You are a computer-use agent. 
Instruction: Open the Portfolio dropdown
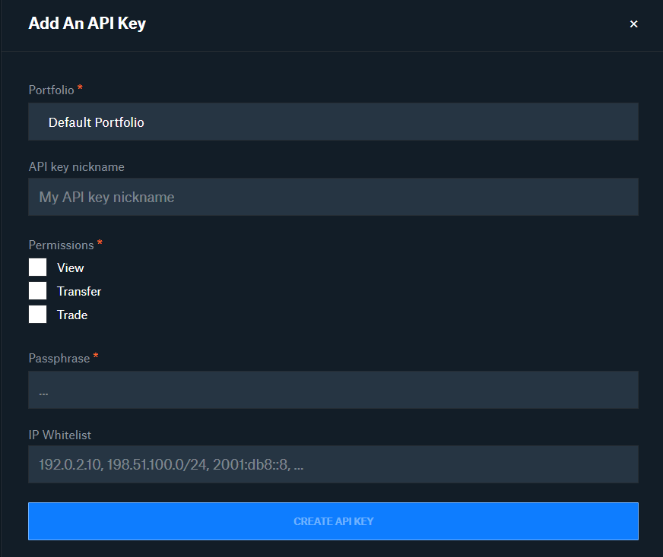click(333, 122)
